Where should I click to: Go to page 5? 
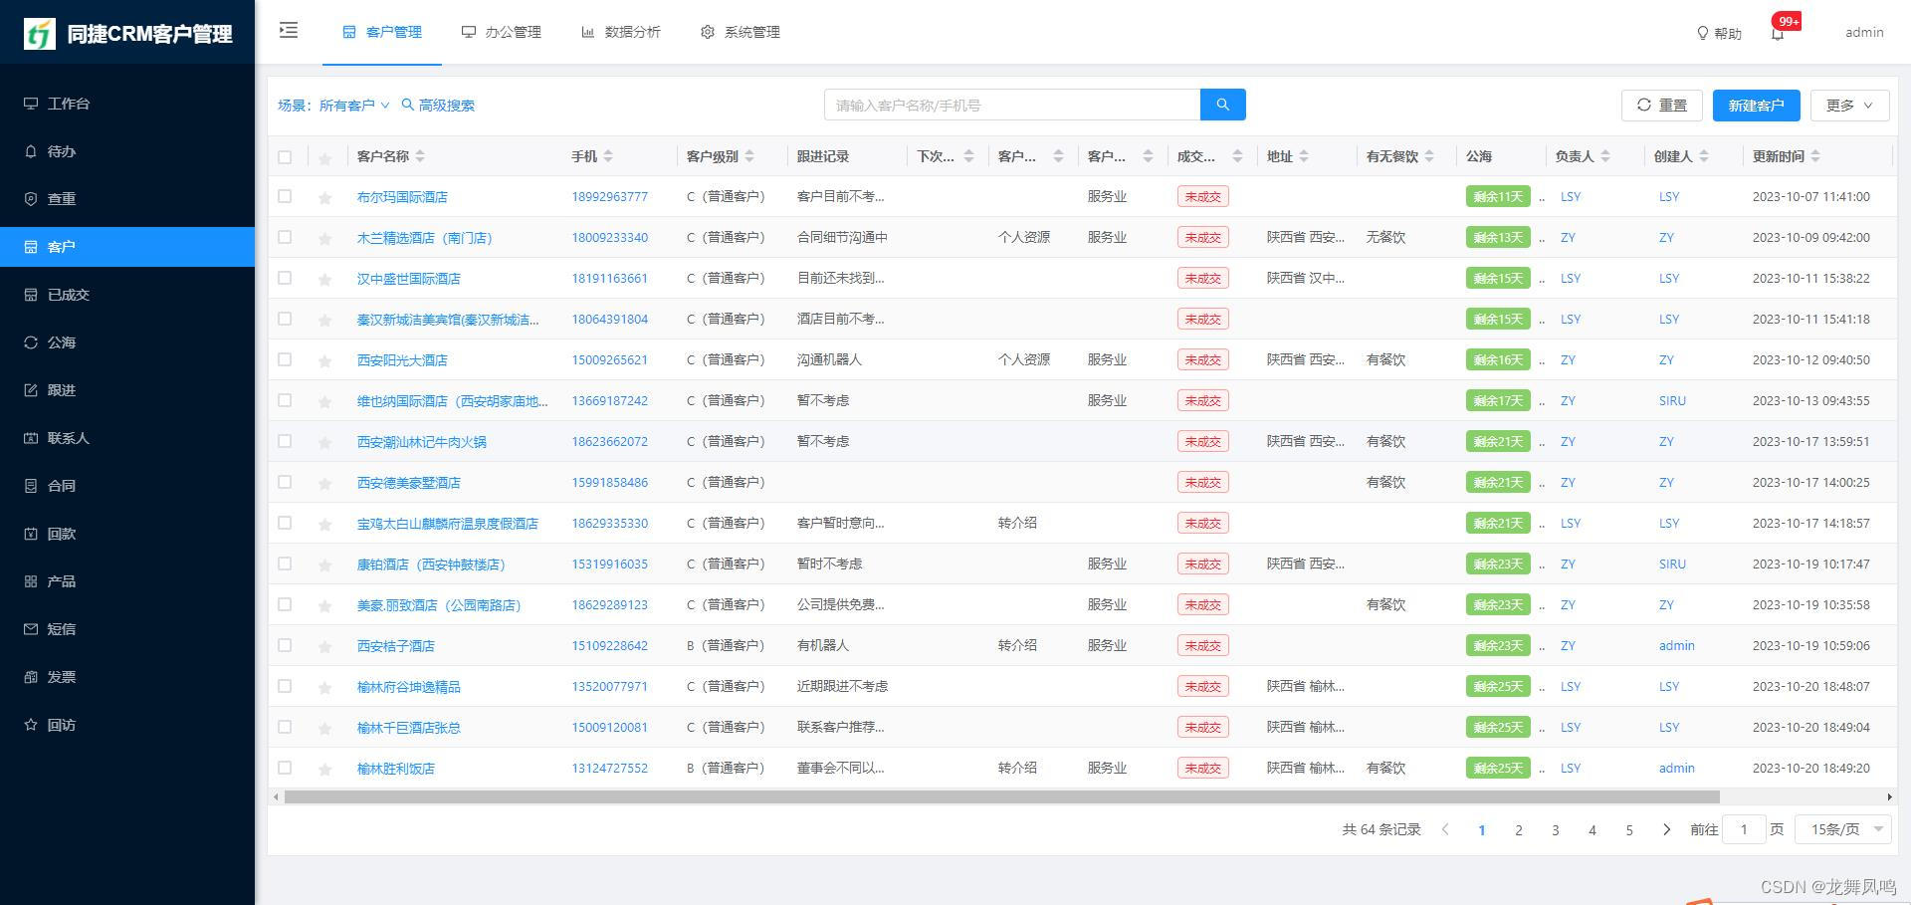click(x=1629, y=830)
